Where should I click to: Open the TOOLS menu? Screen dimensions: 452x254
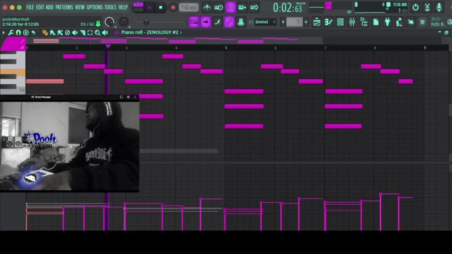[110, 7]
